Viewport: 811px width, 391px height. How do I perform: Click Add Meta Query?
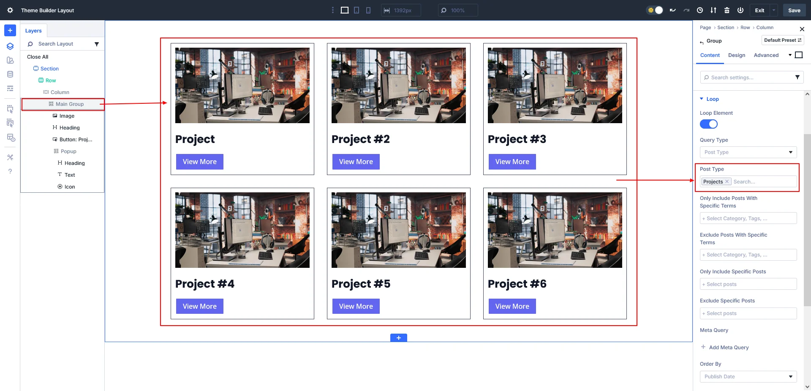pyautogui.click(x=729, y=348)
